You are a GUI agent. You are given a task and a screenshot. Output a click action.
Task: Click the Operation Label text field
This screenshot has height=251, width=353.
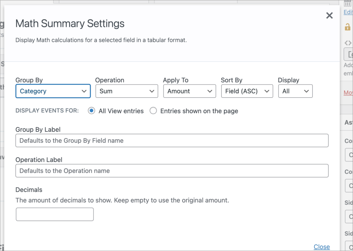172,171
